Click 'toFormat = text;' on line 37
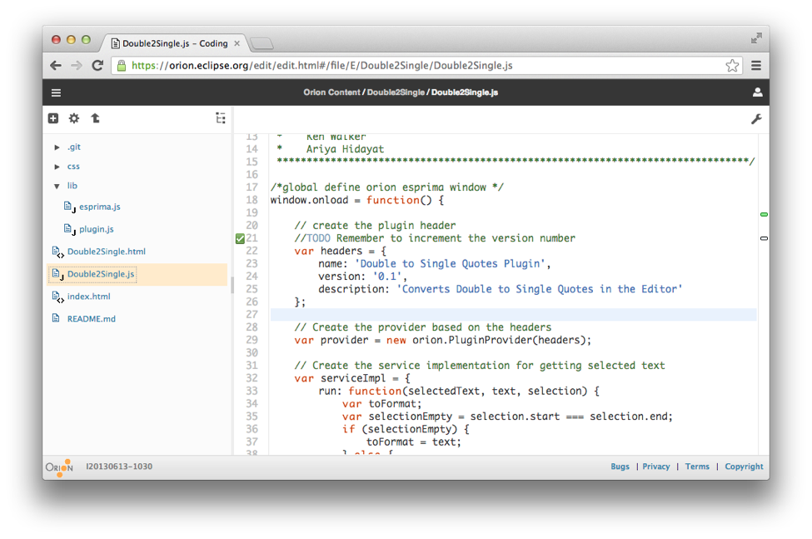 (x=413, y=442)
